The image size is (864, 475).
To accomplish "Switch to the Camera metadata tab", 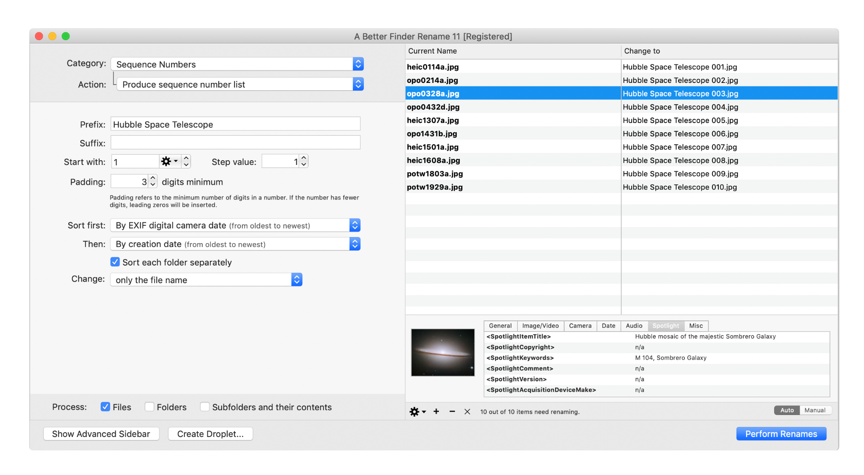I will tap(580, 326).
